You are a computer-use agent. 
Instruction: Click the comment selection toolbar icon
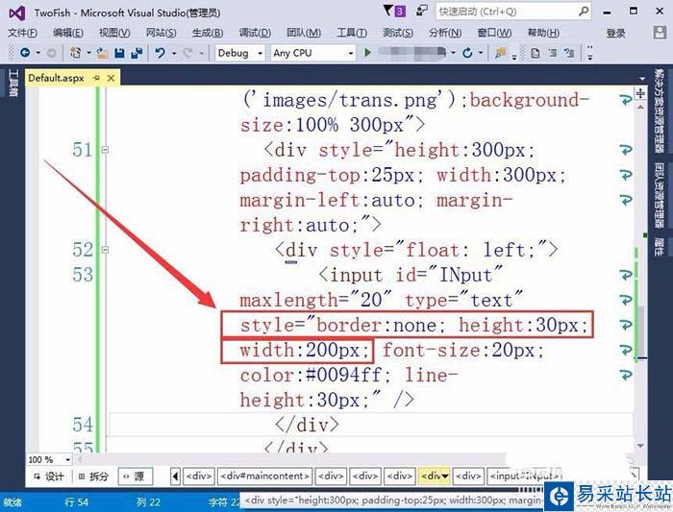tap(569, 53)
